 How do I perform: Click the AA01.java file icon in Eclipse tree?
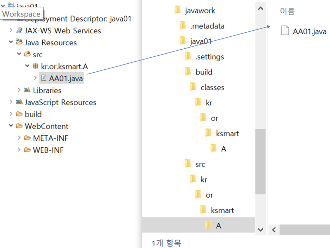[44, 78]
